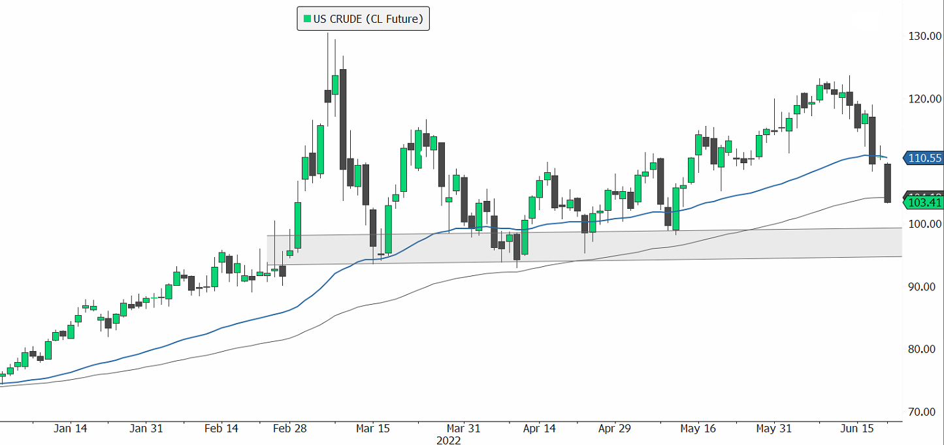Select the Jan 14 date marker

(x=71, y=429)
